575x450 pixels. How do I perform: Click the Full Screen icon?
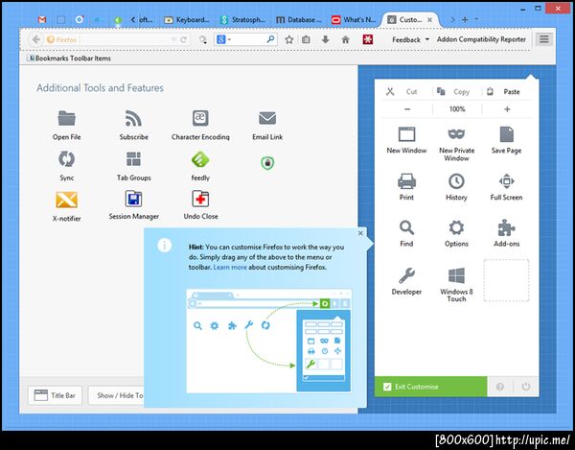tap(506, 181)
